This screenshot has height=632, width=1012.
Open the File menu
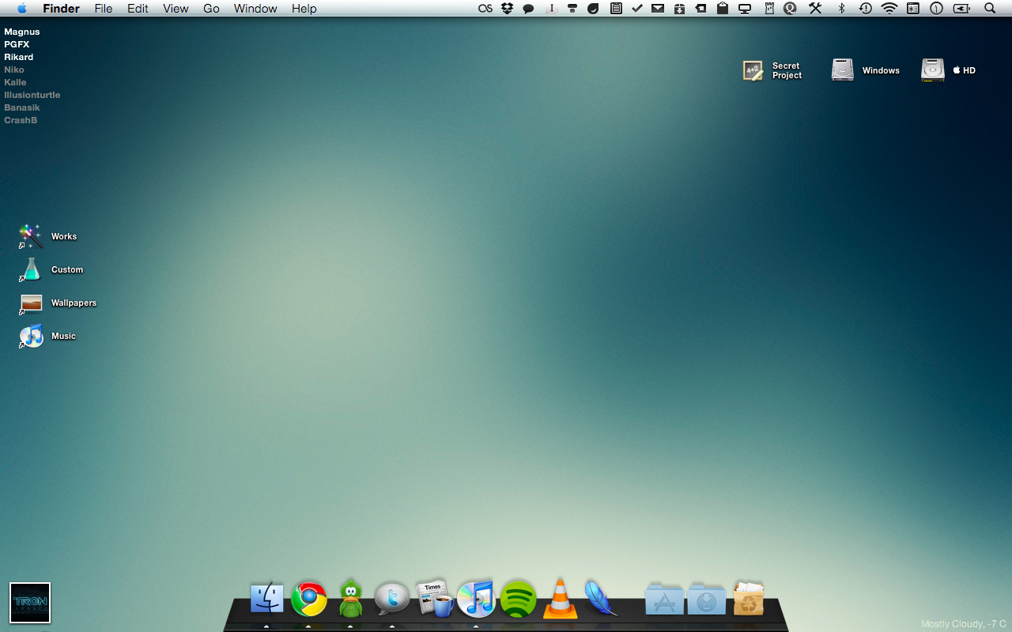[104, 8]
